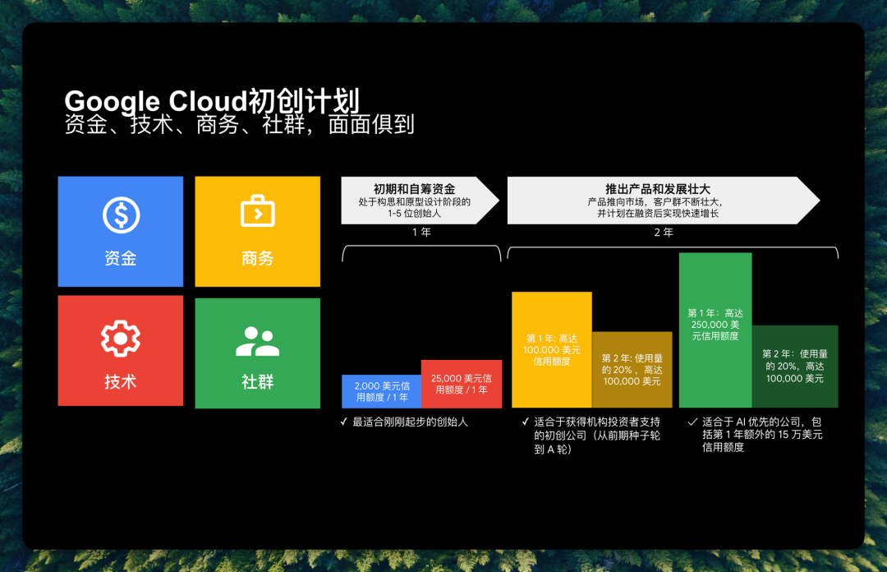Click checkmark beside 最适合刚刚起步的创始人
The width and height of the screenshot is (887, 572).
click(343, 422)
